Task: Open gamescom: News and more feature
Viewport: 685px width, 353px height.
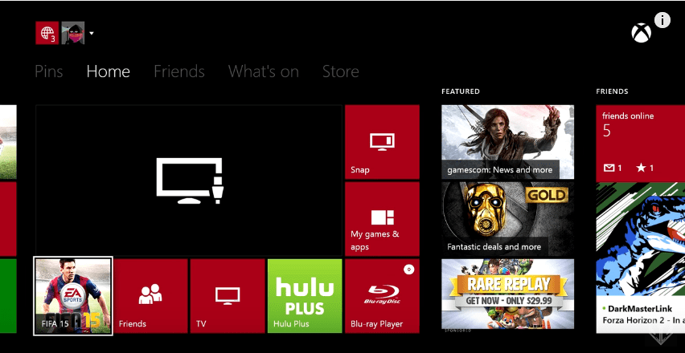Action: pos(507,142)
